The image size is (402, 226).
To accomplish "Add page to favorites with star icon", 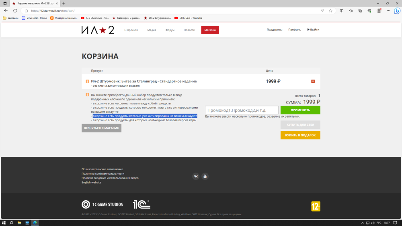I will (x=330, y=11).
